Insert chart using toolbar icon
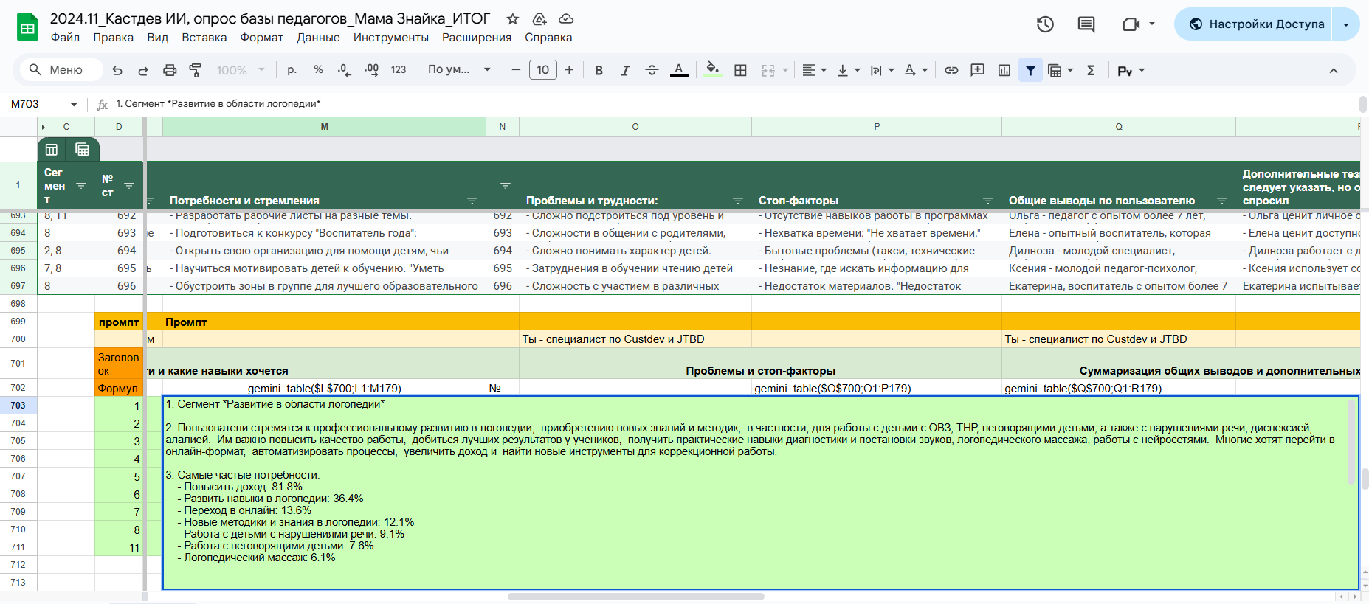This screenshot has width=1369, height=604. (x=1004, y=70)
